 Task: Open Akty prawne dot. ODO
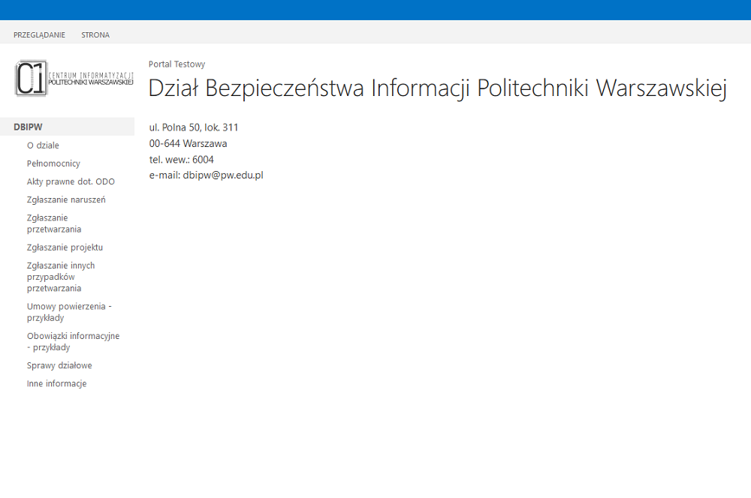point(71,181)
